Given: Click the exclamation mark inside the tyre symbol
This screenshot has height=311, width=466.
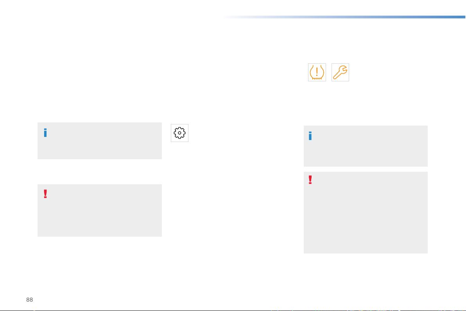Looking at the screenshot, I should 317,72.
